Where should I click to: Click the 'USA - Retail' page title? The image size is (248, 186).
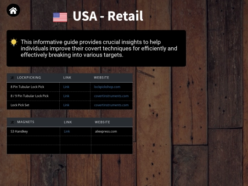(x=108, y=16)
